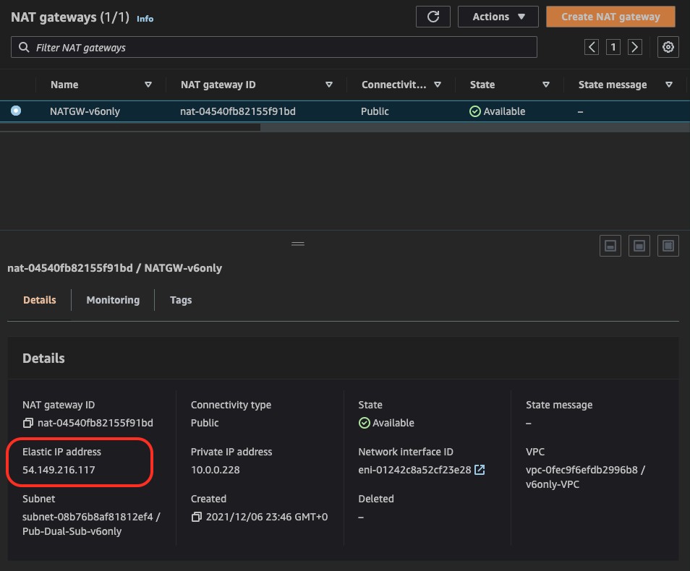Screen dimensions: 690x571
Task: Focus the Filter NAT gateways field
Action: tap(273, 47)
